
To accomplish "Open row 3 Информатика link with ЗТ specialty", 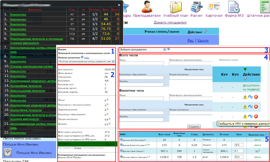I will coord(18,24).
